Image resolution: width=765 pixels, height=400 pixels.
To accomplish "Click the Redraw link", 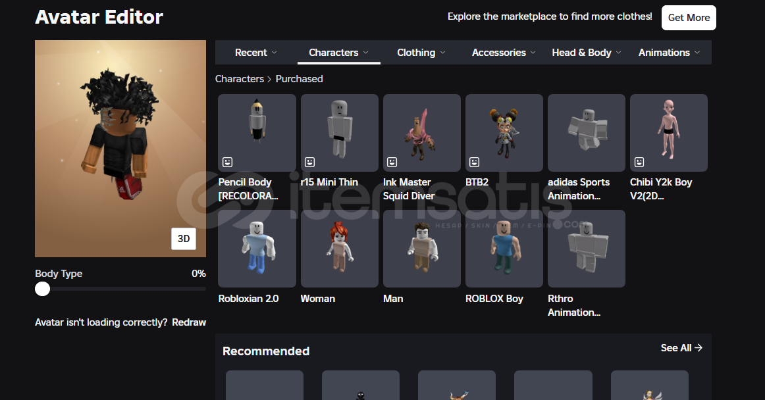I will pos(189,322).
